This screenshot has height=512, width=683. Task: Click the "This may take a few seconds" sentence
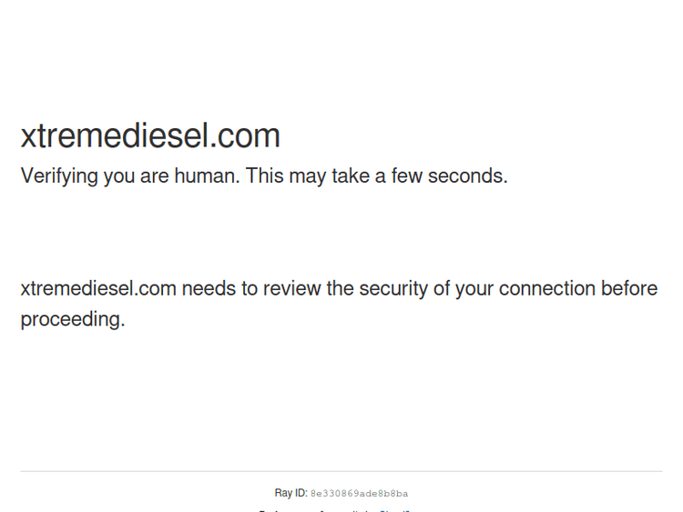(x=375, y=176)
